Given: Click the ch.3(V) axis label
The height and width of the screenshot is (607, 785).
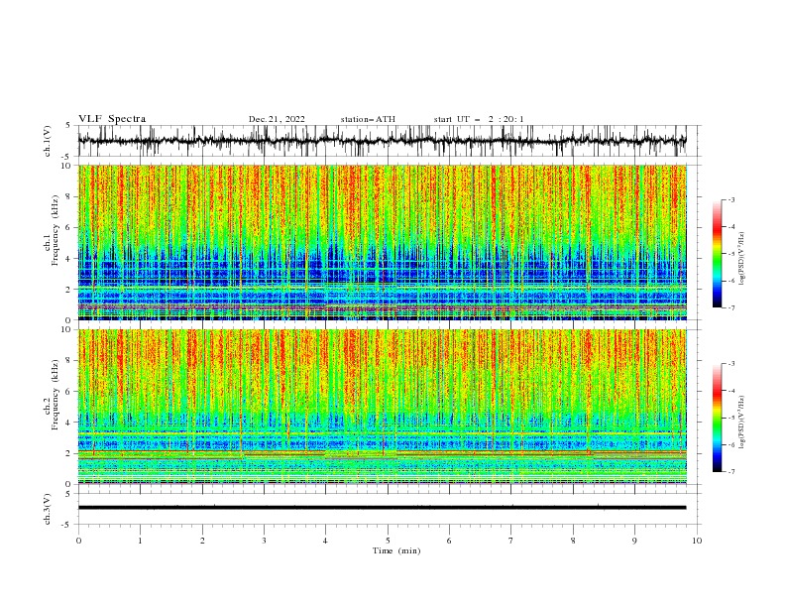Looking at the screenshot, I should tap(48, 509).
